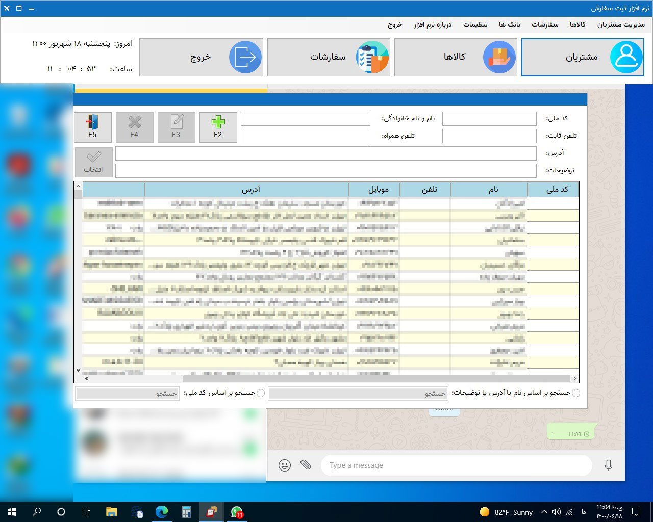Open the مشتریان (Customers) section button

pos(583,57)
